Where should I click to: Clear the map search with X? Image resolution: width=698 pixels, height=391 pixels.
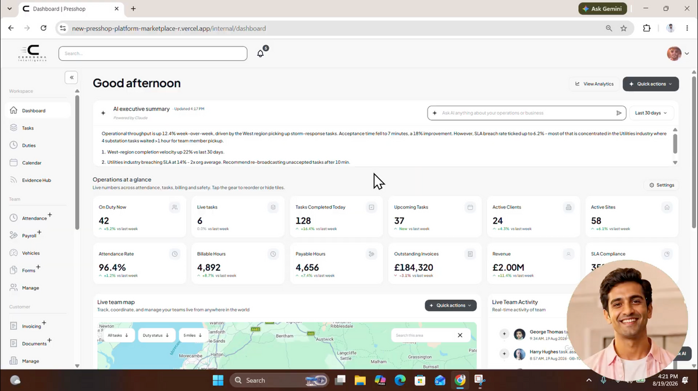[460, 335]
